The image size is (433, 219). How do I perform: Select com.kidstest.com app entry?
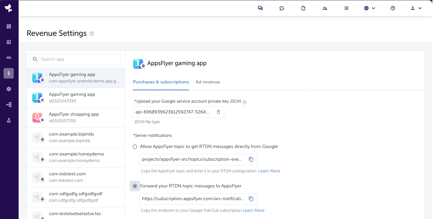pos(76,177)
